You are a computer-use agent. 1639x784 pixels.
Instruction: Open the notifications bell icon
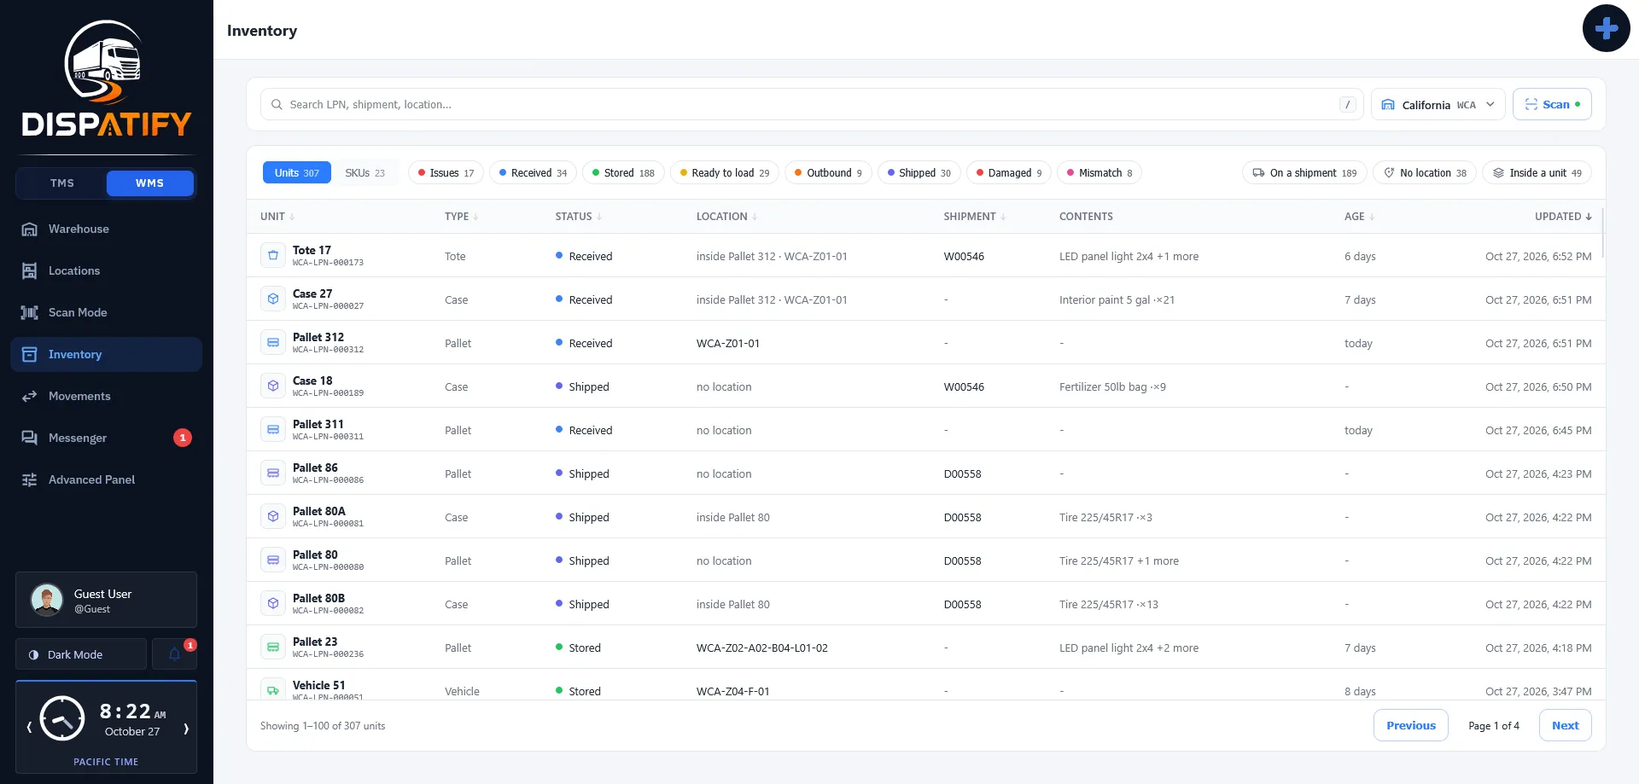coord(175,654)
